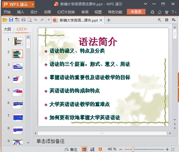
Task: Click the skin/theme shirt icon
Action: pyautogui.click(x=167, y=12)
